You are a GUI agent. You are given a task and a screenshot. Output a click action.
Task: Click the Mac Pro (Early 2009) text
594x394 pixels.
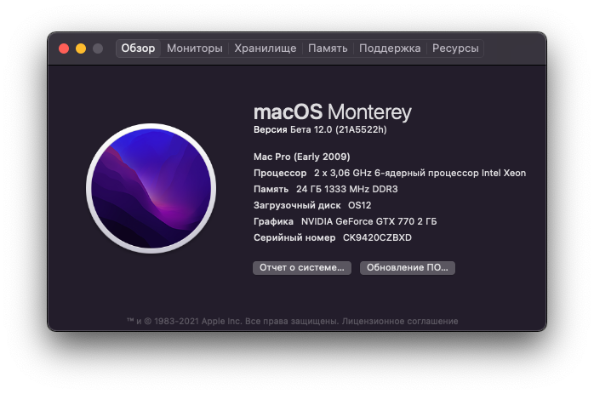click(302, 157)
